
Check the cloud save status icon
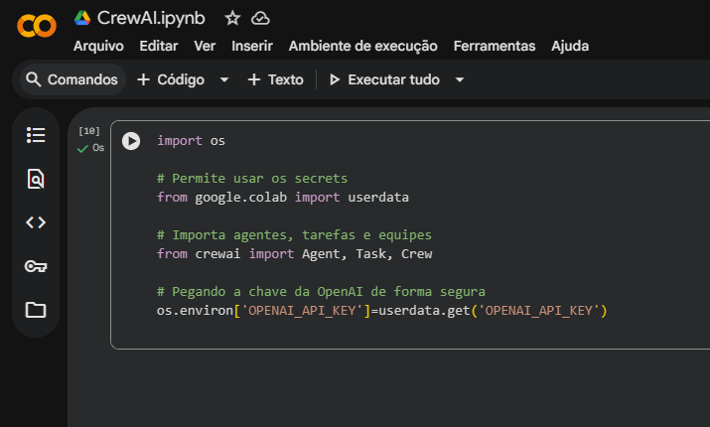pos(260,18)
